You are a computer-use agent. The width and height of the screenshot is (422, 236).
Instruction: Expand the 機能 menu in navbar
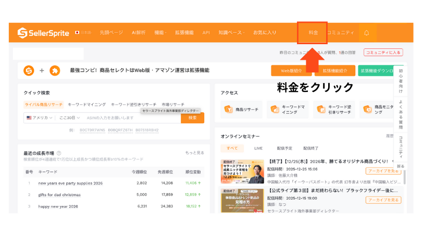point(160,33)
